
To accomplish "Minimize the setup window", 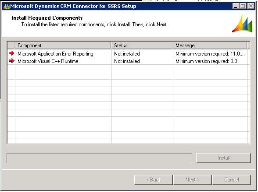I will [236, 6].
